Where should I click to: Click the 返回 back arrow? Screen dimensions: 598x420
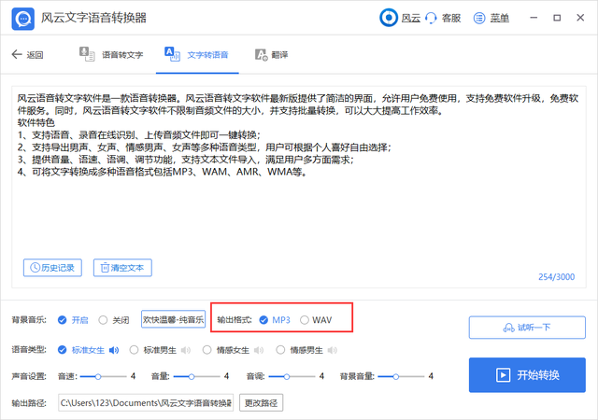point(17,55)
